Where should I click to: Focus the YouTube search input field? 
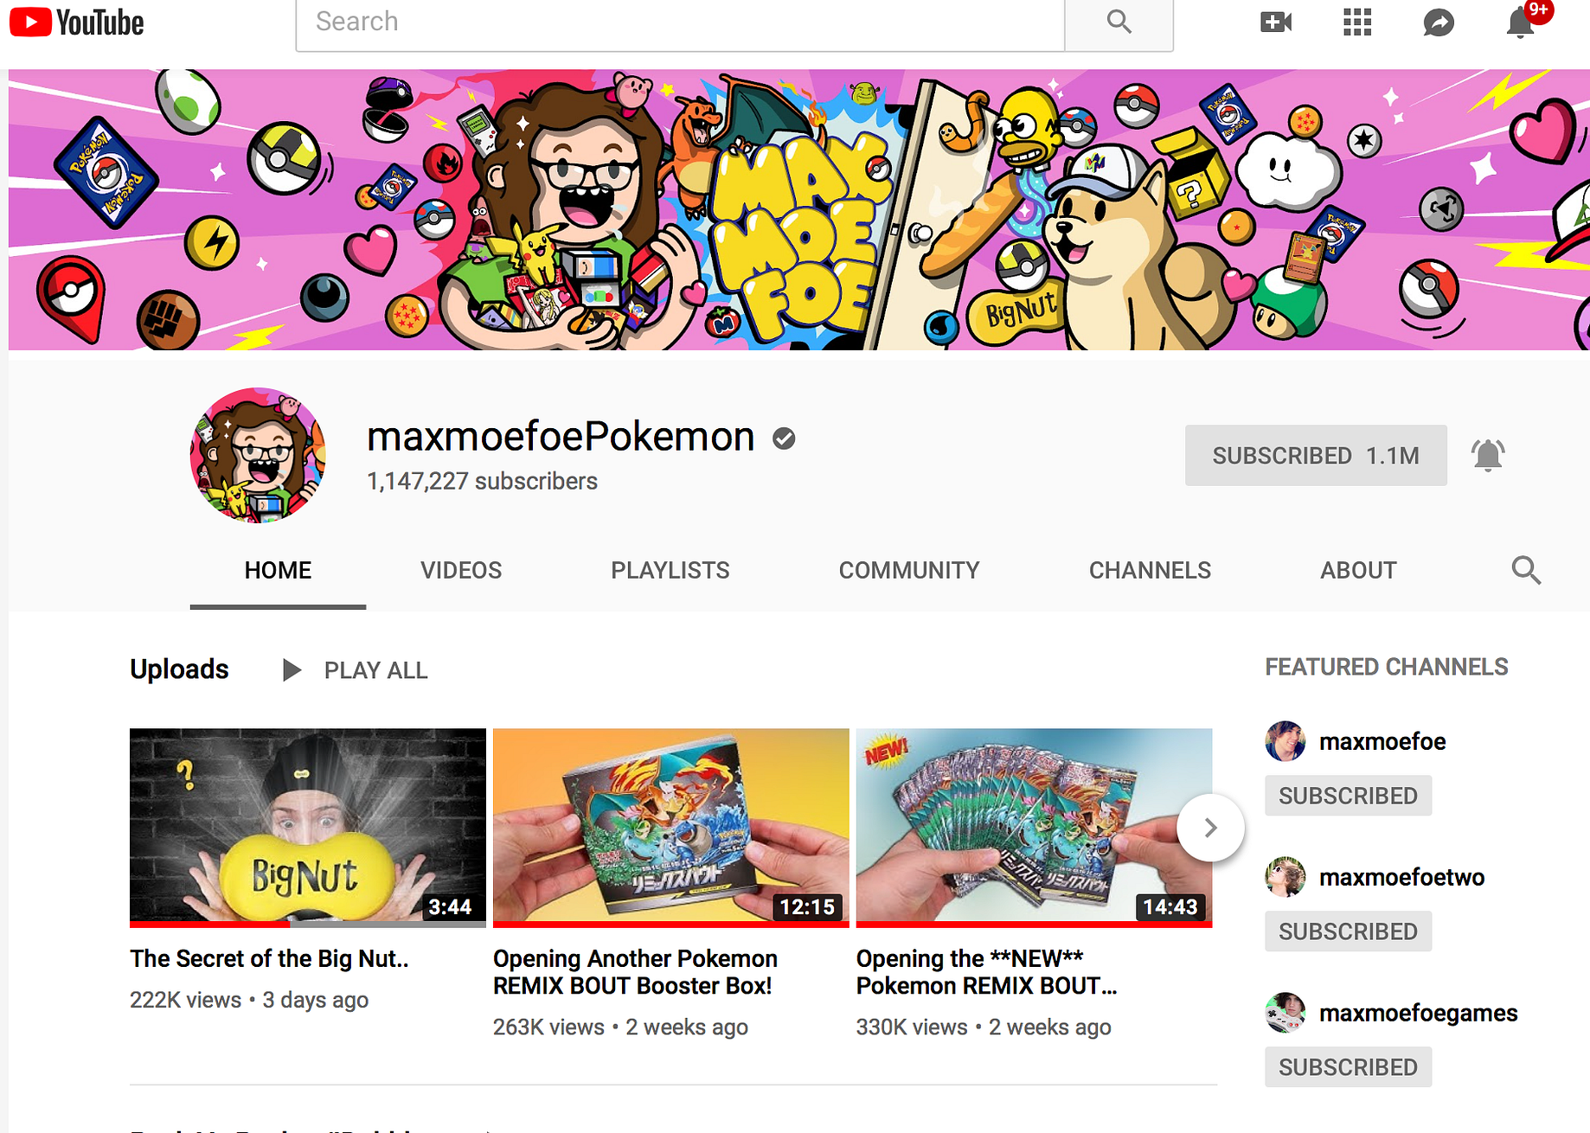coord(680,22)
